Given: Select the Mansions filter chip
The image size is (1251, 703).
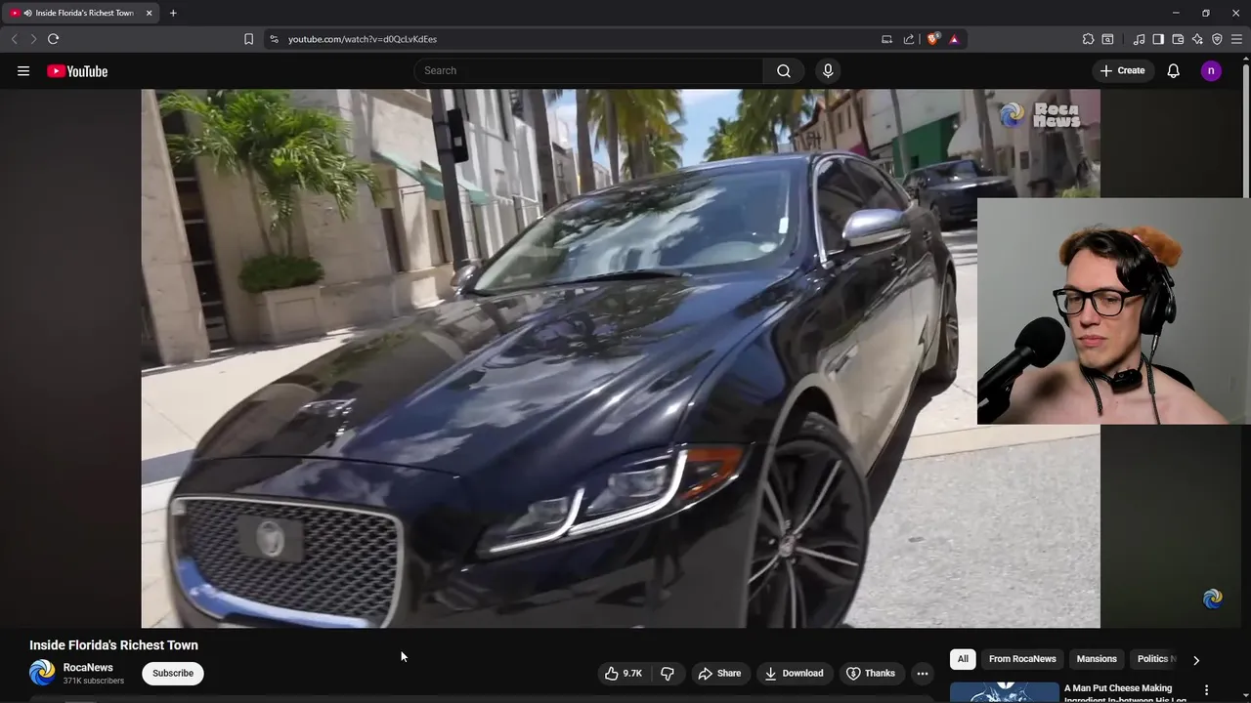Looking at the screenshot, I should (x=1097, y=659).
